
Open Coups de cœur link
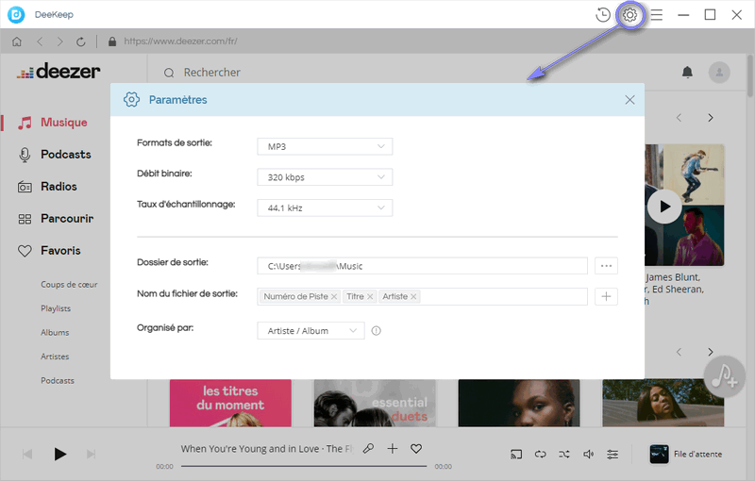pyautogui.click(x=69, y=285)
